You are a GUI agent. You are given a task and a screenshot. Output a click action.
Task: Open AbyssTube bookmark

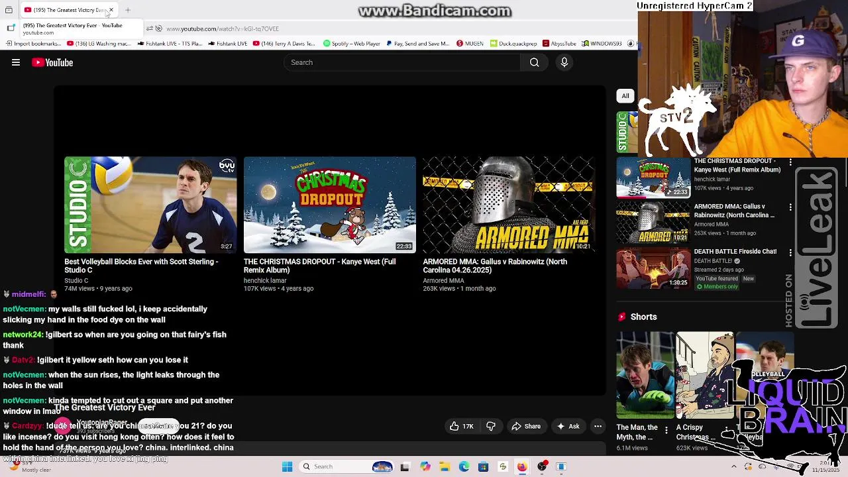tap(559, 44)
